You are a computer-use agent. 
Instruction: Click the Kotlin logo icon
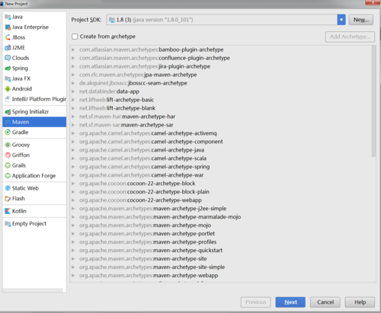point(8,211)
